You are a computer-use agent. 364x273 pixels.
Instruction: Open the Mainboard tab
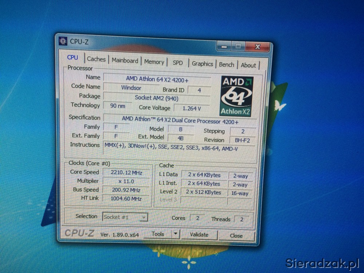pos(125,60)
